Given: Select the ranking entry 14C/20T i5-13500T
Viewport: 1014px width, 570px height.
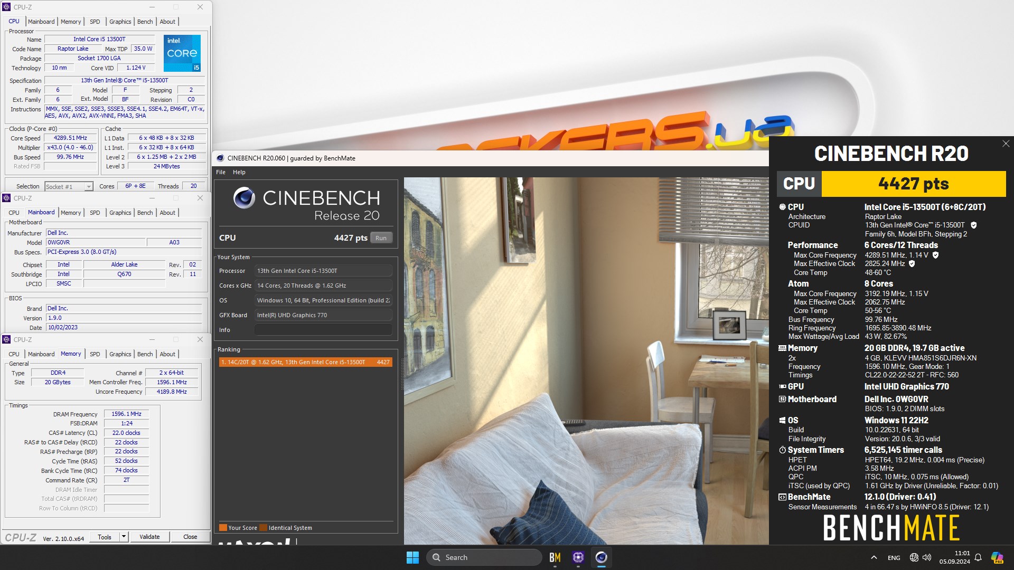Looking at the screenshot, I should 305,362.
